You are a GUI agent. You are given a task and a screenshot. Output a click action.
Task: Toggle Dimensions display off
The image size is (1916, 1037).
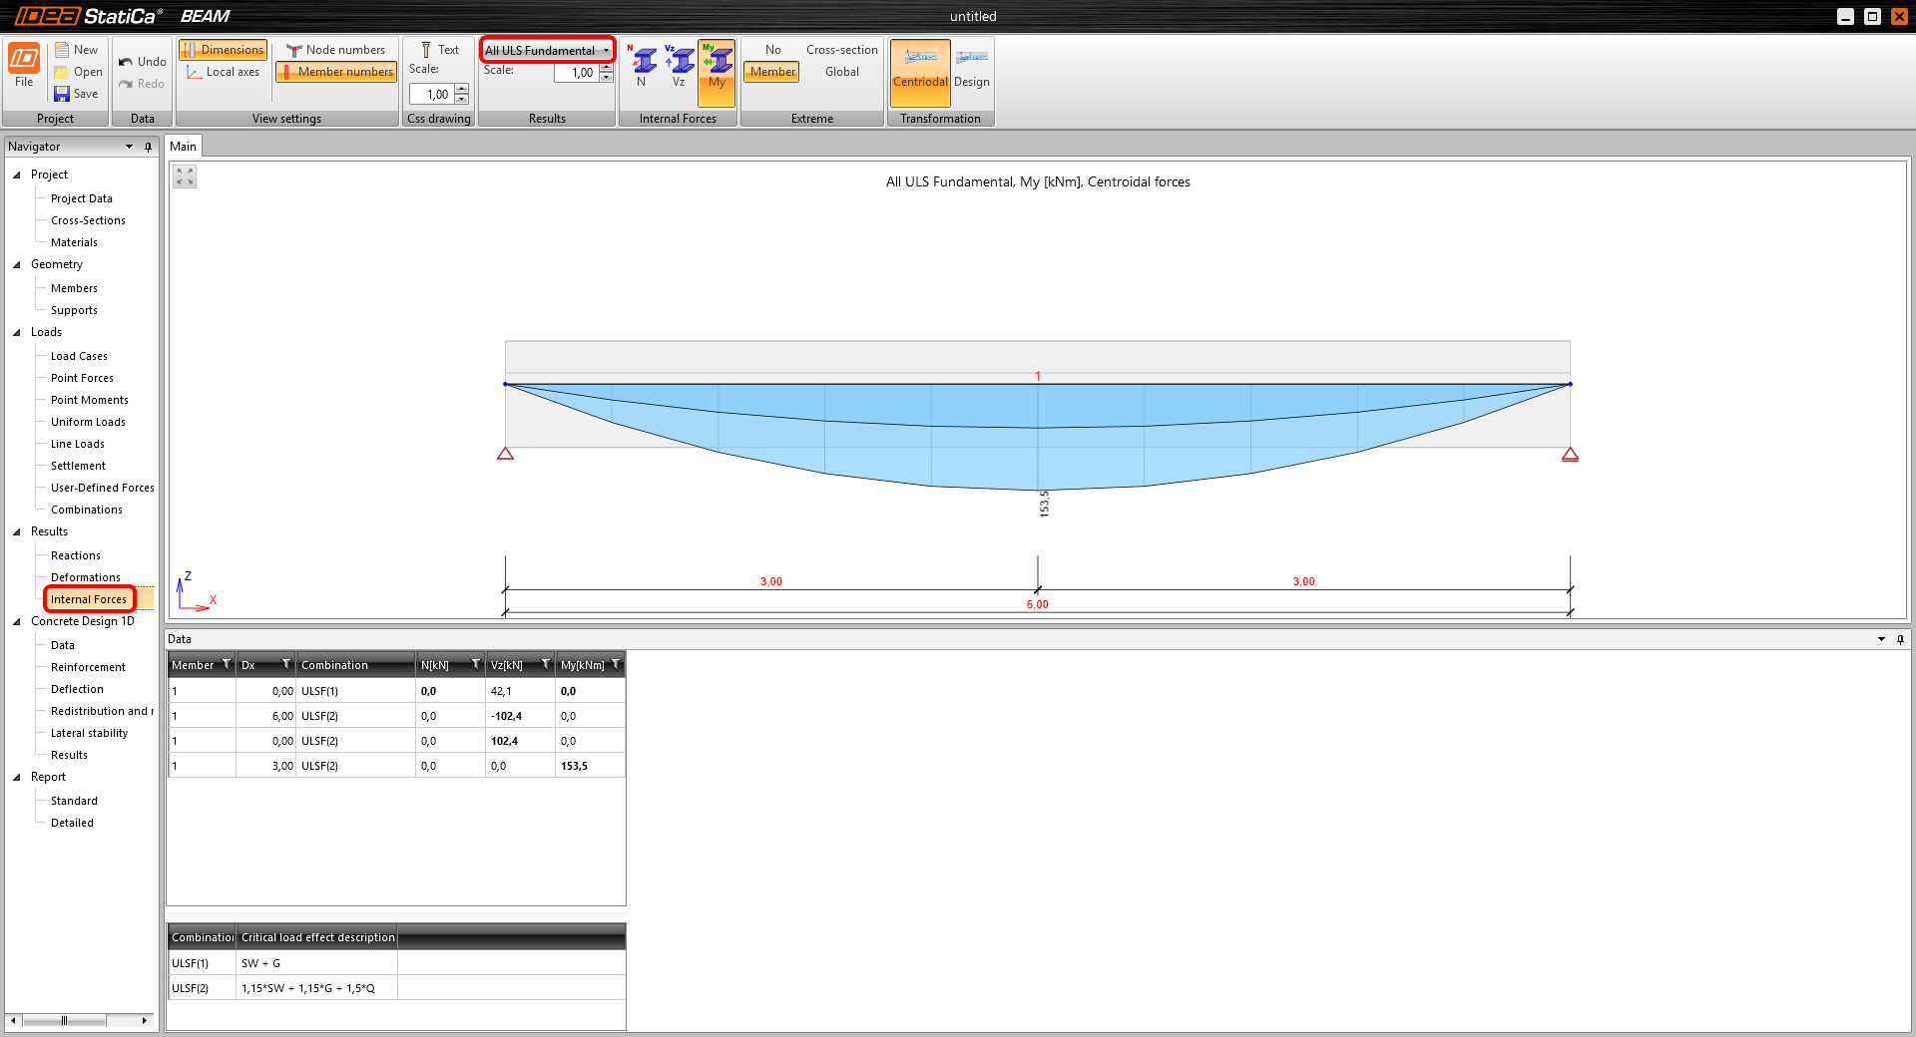pyautogui.click(x=223, y=50)
